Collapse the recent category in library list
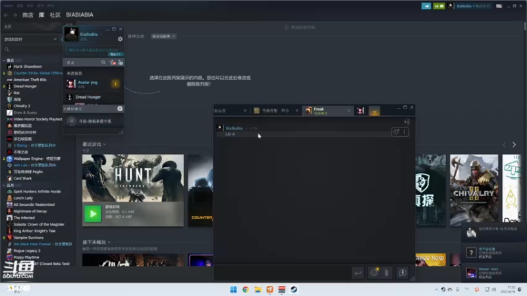 pyautogui.click(x=4, y=61)
